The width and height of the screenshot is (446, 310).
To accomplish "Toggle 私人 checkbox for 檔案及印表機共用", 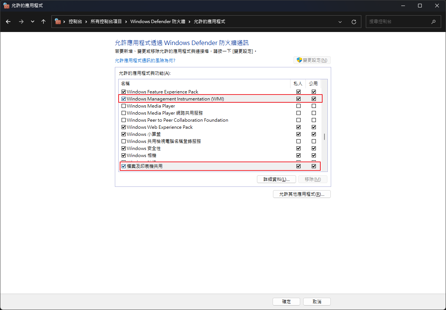I will click(298, 166).
